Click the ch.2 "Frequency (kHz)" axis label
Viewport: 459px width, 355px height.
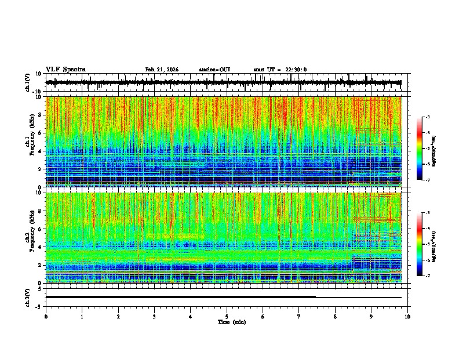pyautogui.click(x=32, y=231)
